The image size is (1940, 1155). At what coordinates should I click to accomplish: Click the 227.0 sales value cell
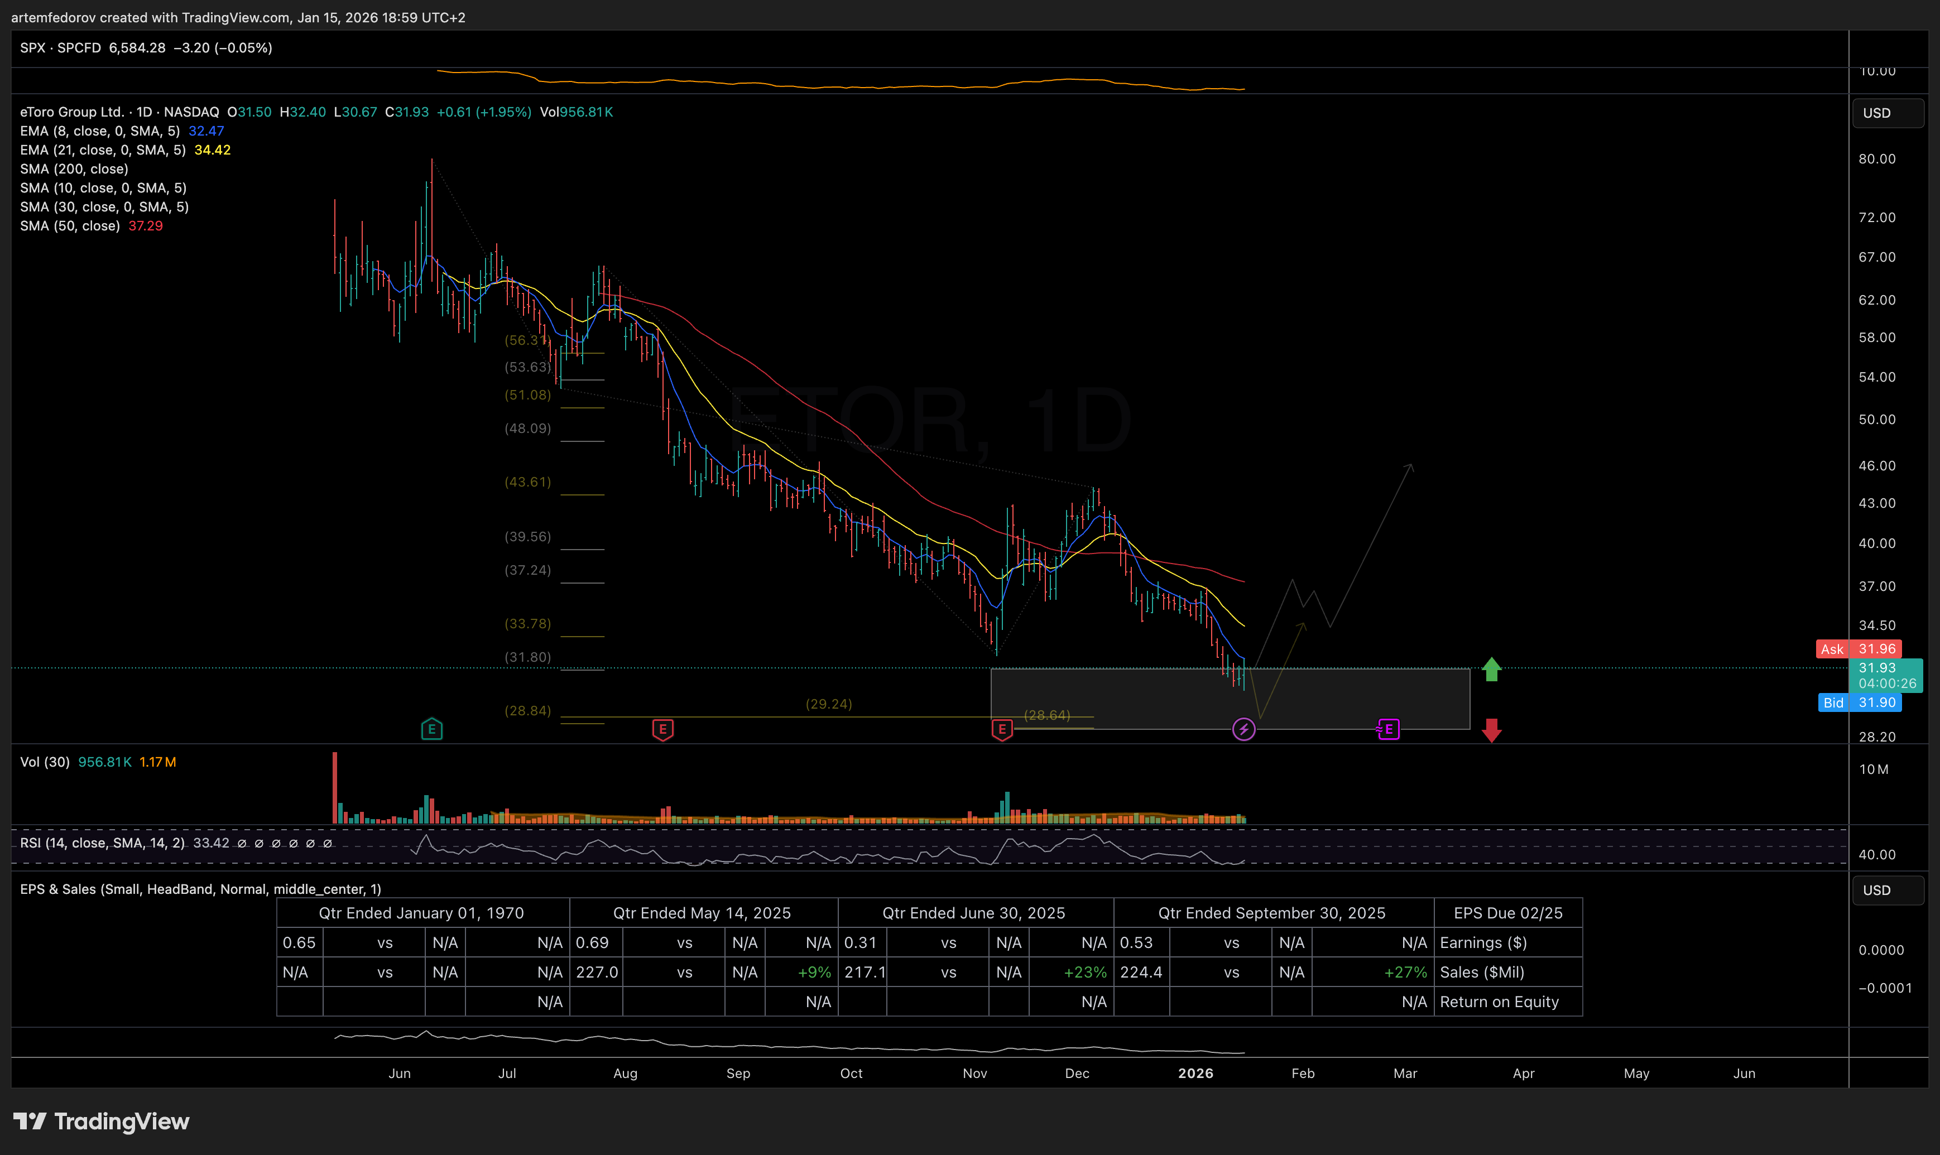(596, 972)
